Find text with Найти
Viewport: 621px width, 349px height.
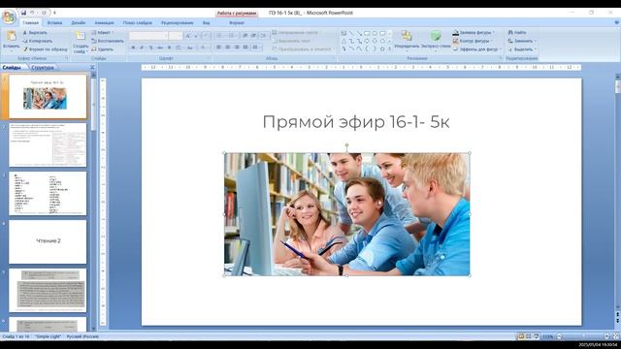tap(517, 32)
